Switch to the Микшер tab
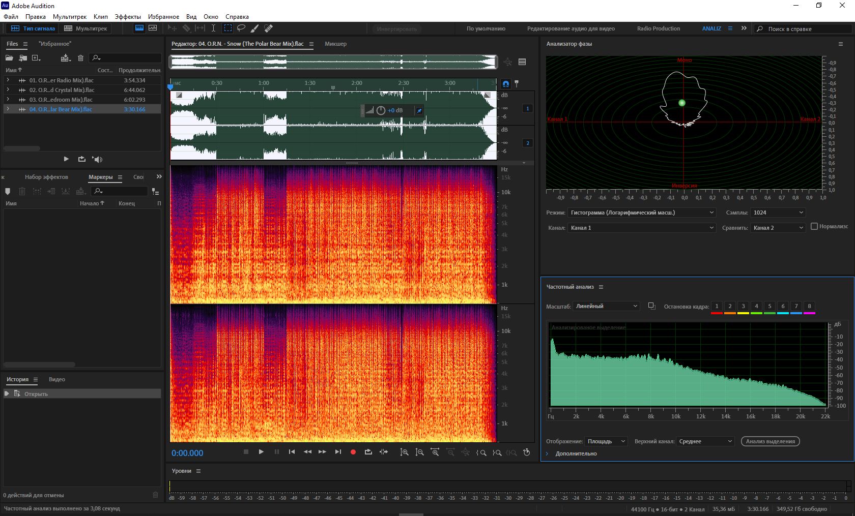 335,44
